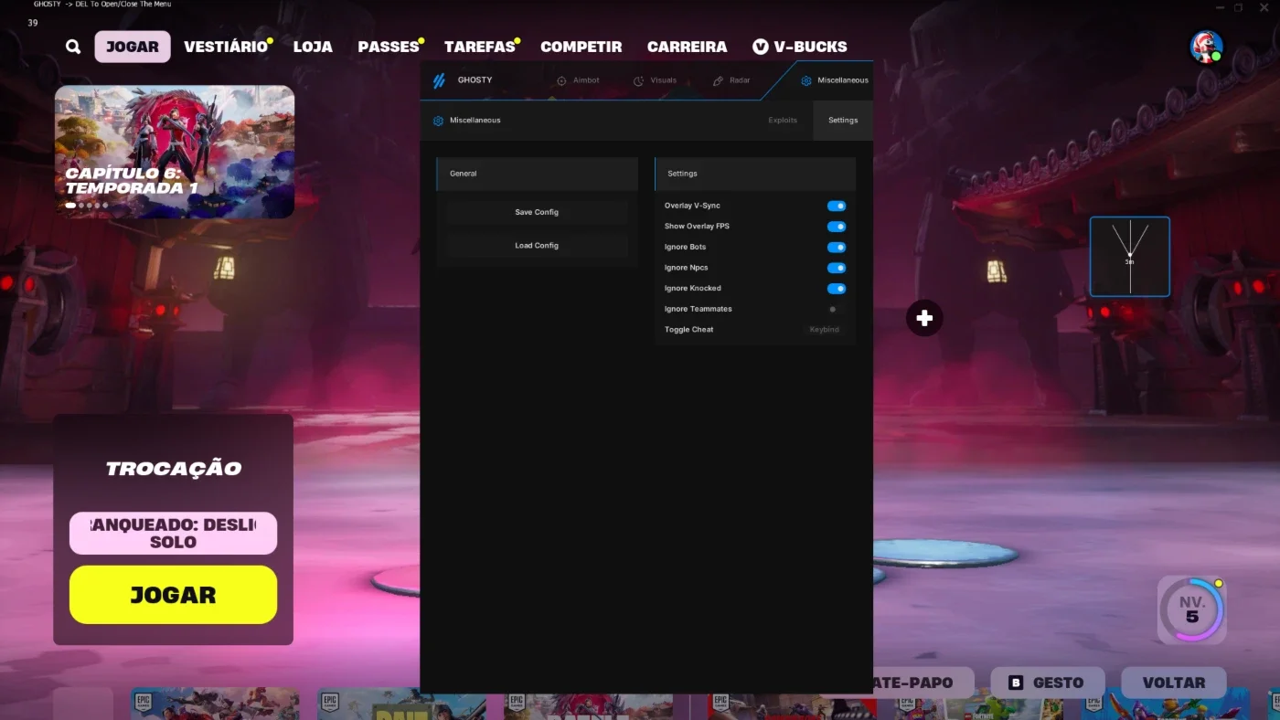Image resolution: width=1280 pixels, height=720 pixels.
Task: Click the Save Config button
Action: coord(537,212)
